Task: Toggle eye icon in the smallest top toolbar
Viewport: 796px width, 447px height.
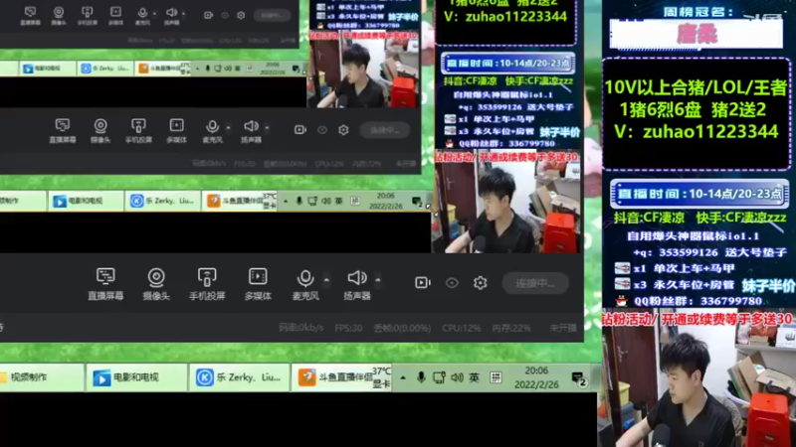Action: click(x=225, y=15)
